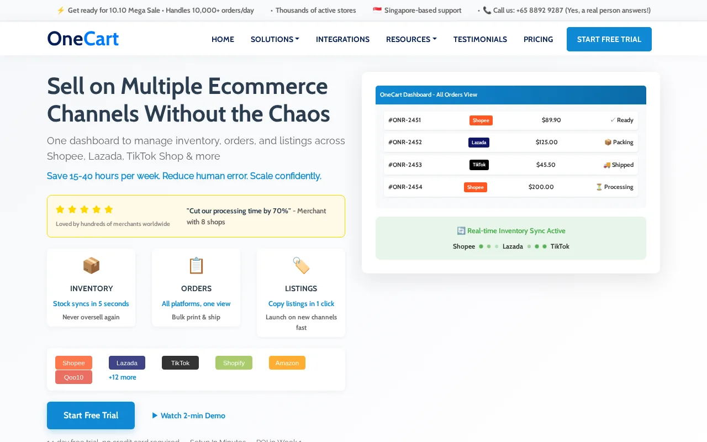Image resolution: width=707 pixels, height=442 pixels.
Task: Click TikTok tag on order #ONR-2453
Action: tap(479, 165)
